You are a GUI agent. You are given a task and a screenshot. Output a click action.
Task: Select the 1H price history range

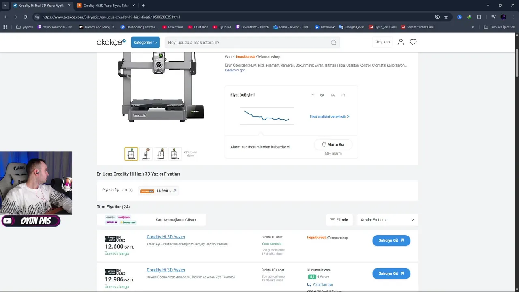[x=343, y=95]
